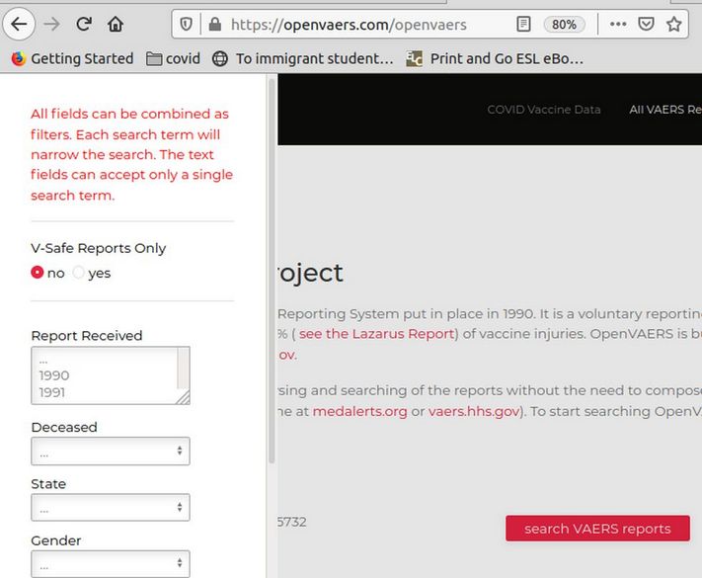Open the State dropdown

click(x=111, y=508)
